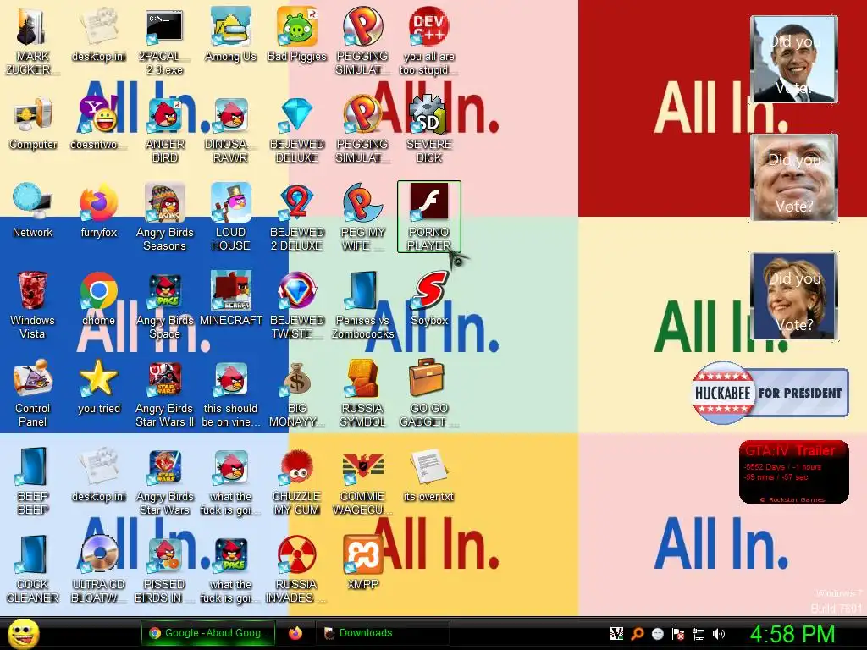Open the furryfox Firefox shortcut
The width and height of the screenshot is (867, 650).
click(x=98, y=211)
